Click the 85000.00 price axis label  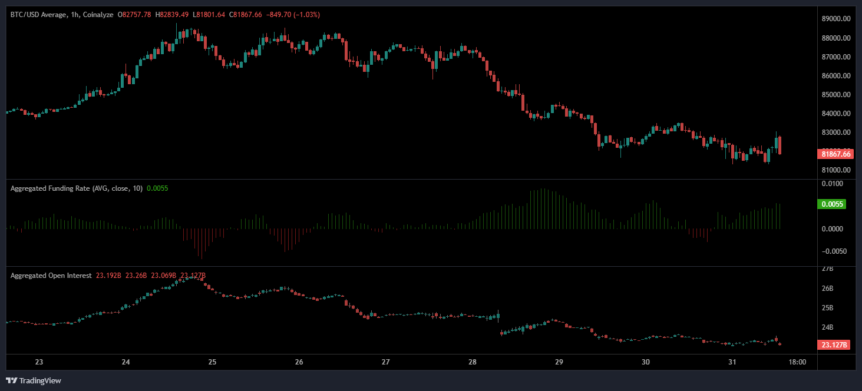(x=835, y=94)
